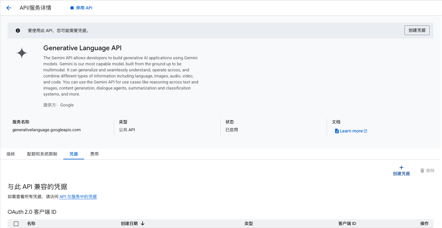Go to the 费用 tab
This screenshot has width=442, height=228.
(x=94, y=154)
